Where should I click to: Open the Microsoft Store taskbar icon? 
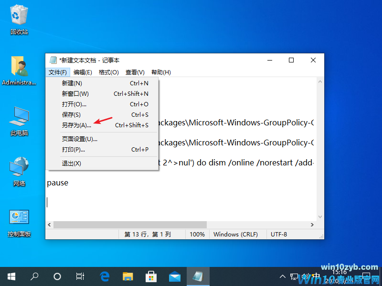pos(151,276)
